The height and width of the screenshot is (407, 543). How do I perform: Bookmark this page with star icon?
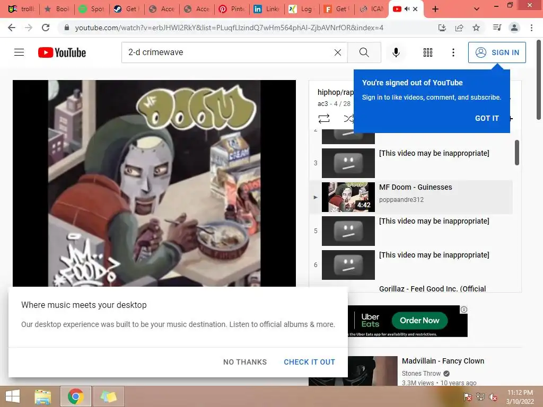click(476, 28)
